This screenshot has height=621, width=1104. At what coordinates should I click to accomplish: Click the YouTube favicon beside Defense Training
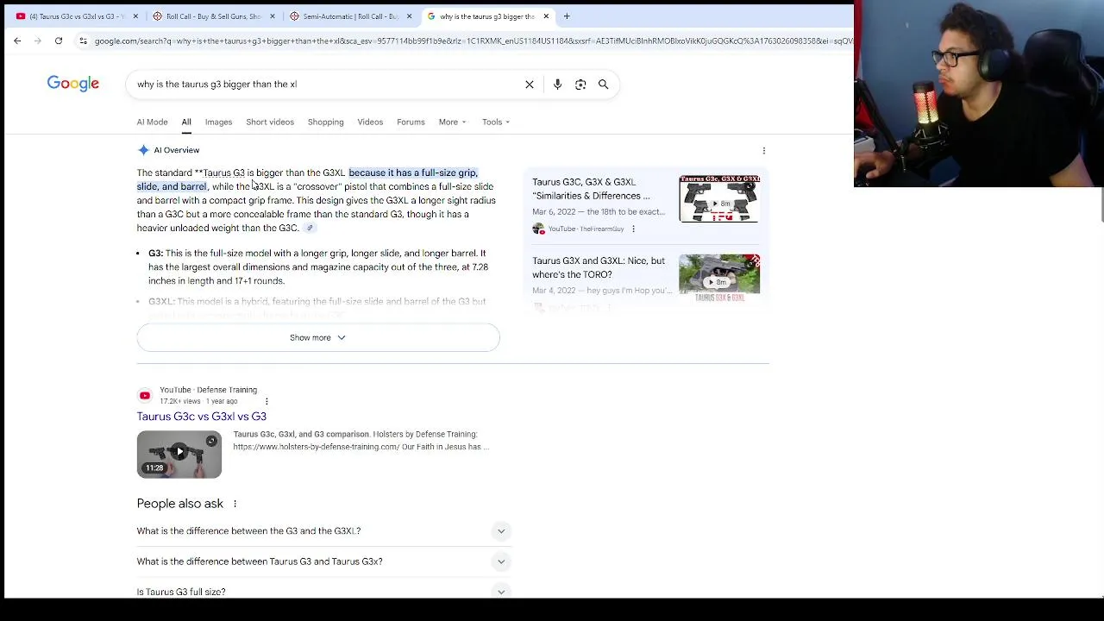145,396
